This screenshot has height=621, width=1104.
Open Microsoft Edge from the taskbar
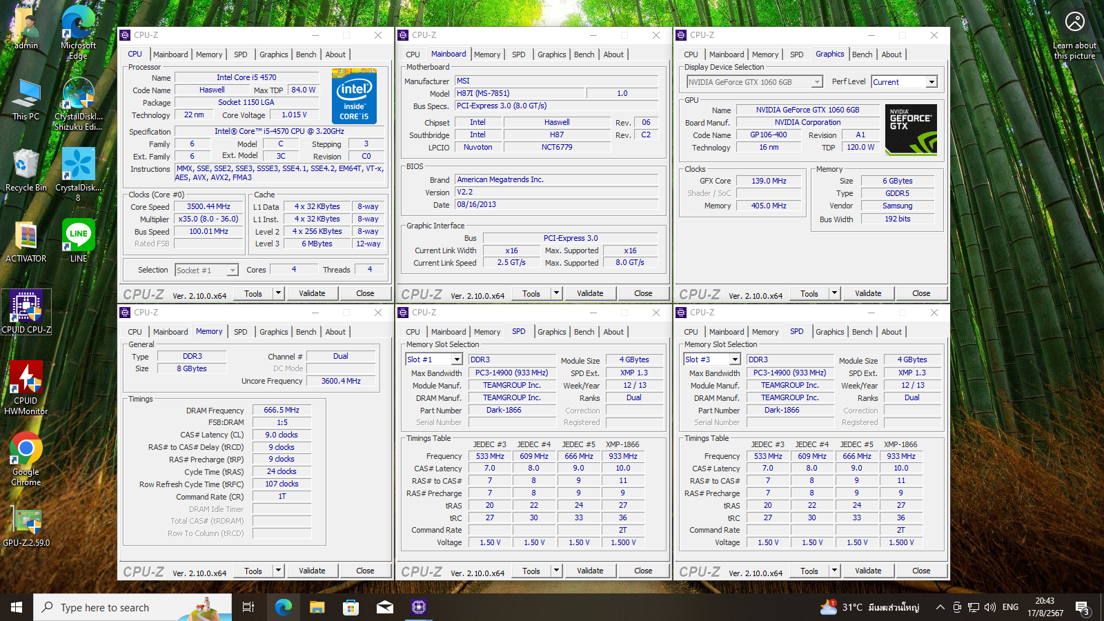[284, 607]
